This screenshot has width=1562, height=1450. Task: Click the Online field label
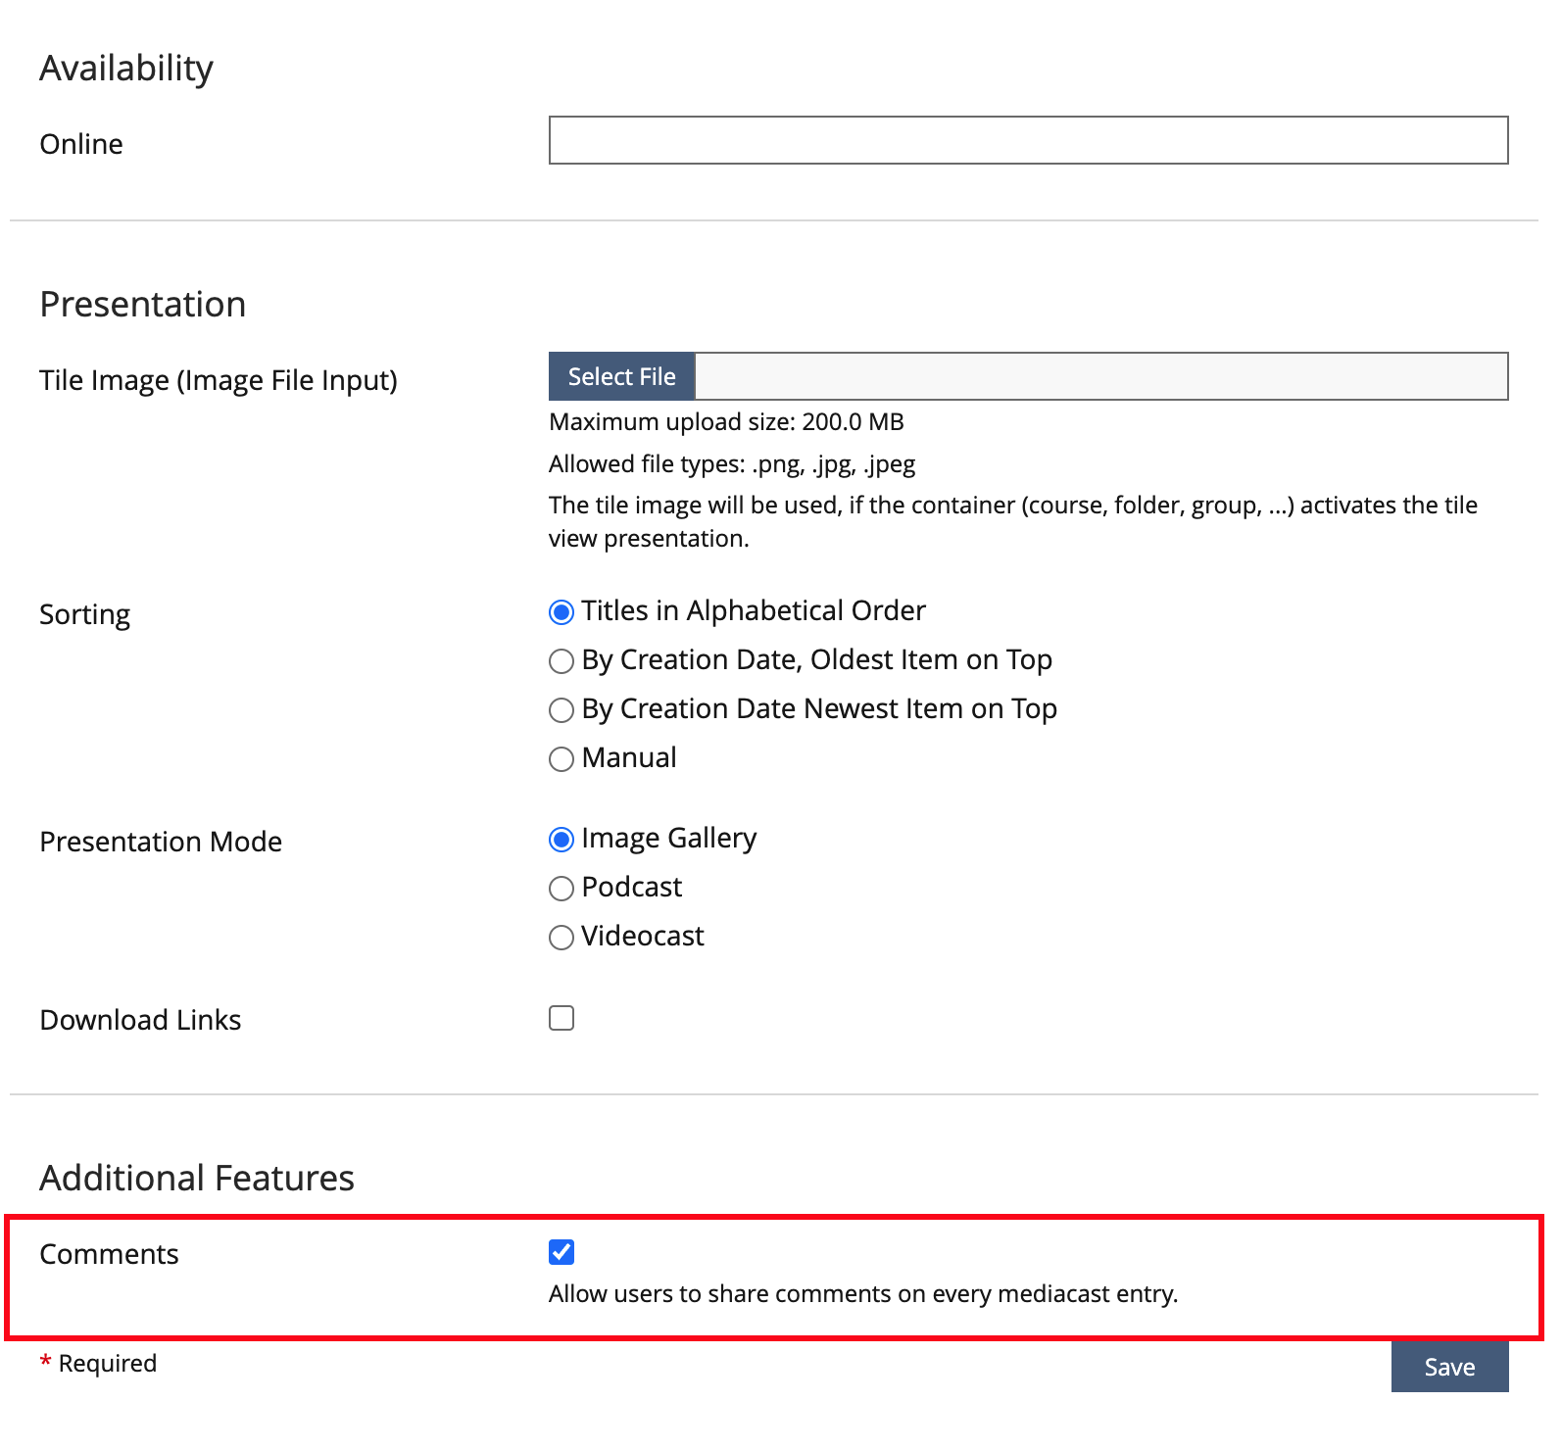(x=81, y=144)
